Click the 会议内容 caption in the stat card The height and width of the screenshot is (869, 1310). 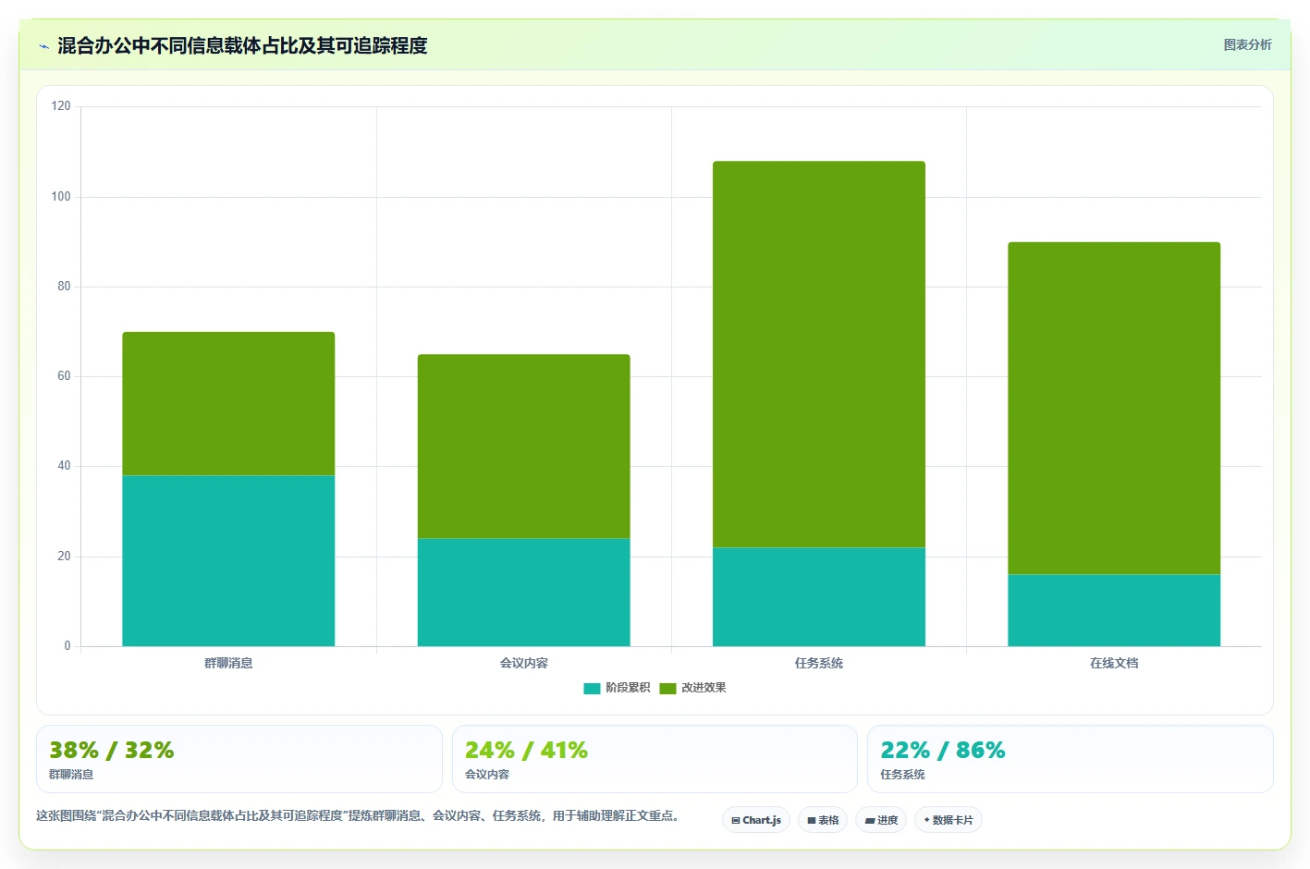486,775
